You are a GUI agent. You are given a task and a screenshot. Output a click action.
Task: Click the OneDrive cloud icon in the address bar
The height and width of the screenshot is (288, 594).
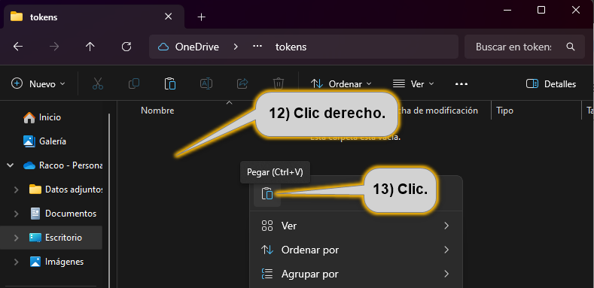[x=163, y=47]
